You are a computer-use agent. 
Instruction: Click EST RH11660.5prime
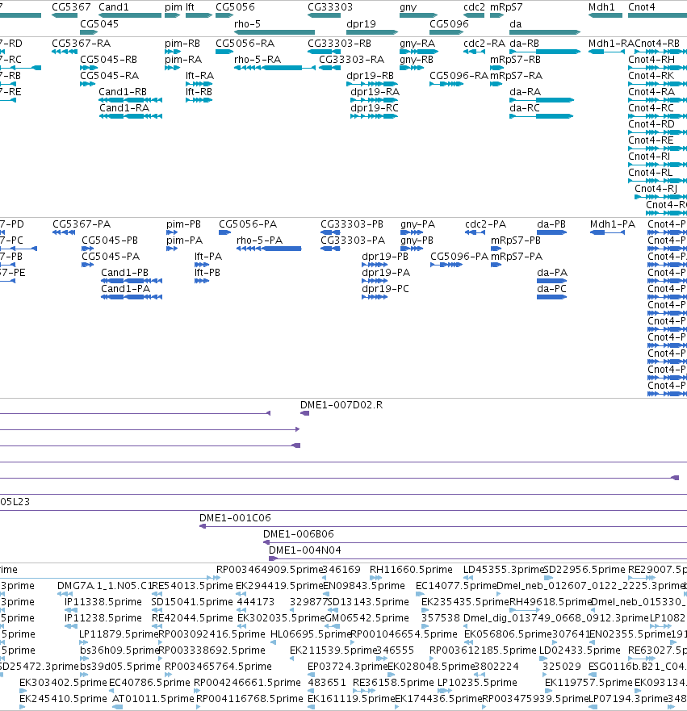411,569
